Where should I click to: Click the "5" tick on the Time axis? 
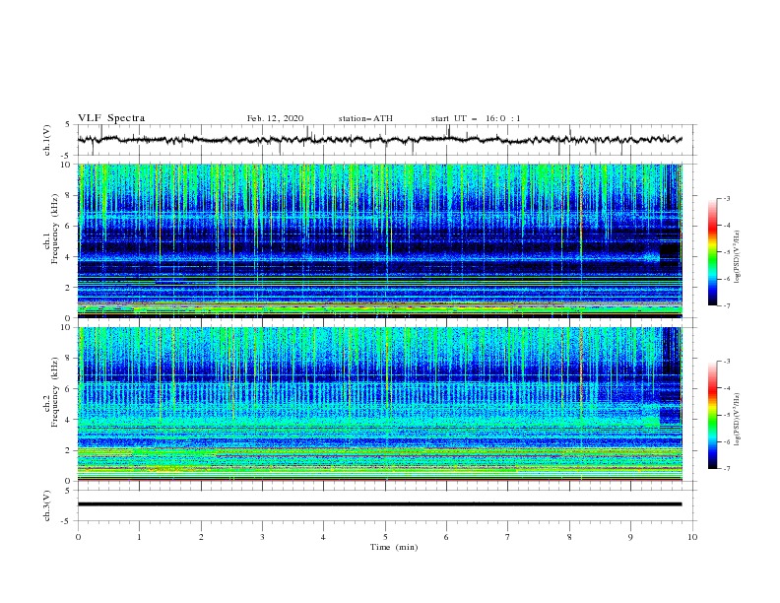385,537
